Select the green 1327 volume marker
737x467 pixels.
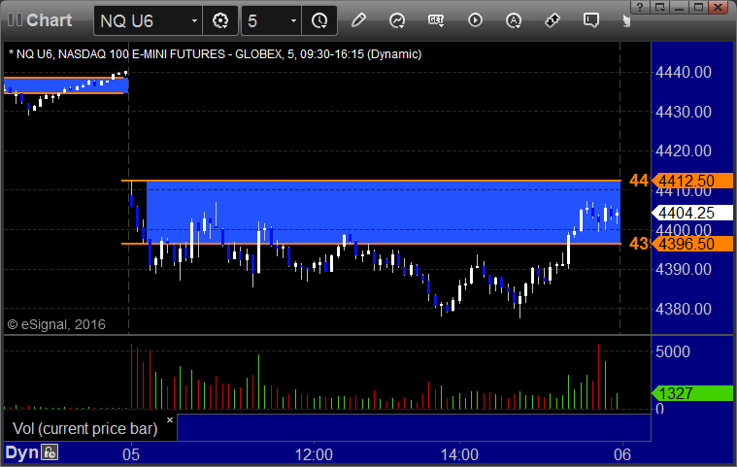click(x=692, y=393)
